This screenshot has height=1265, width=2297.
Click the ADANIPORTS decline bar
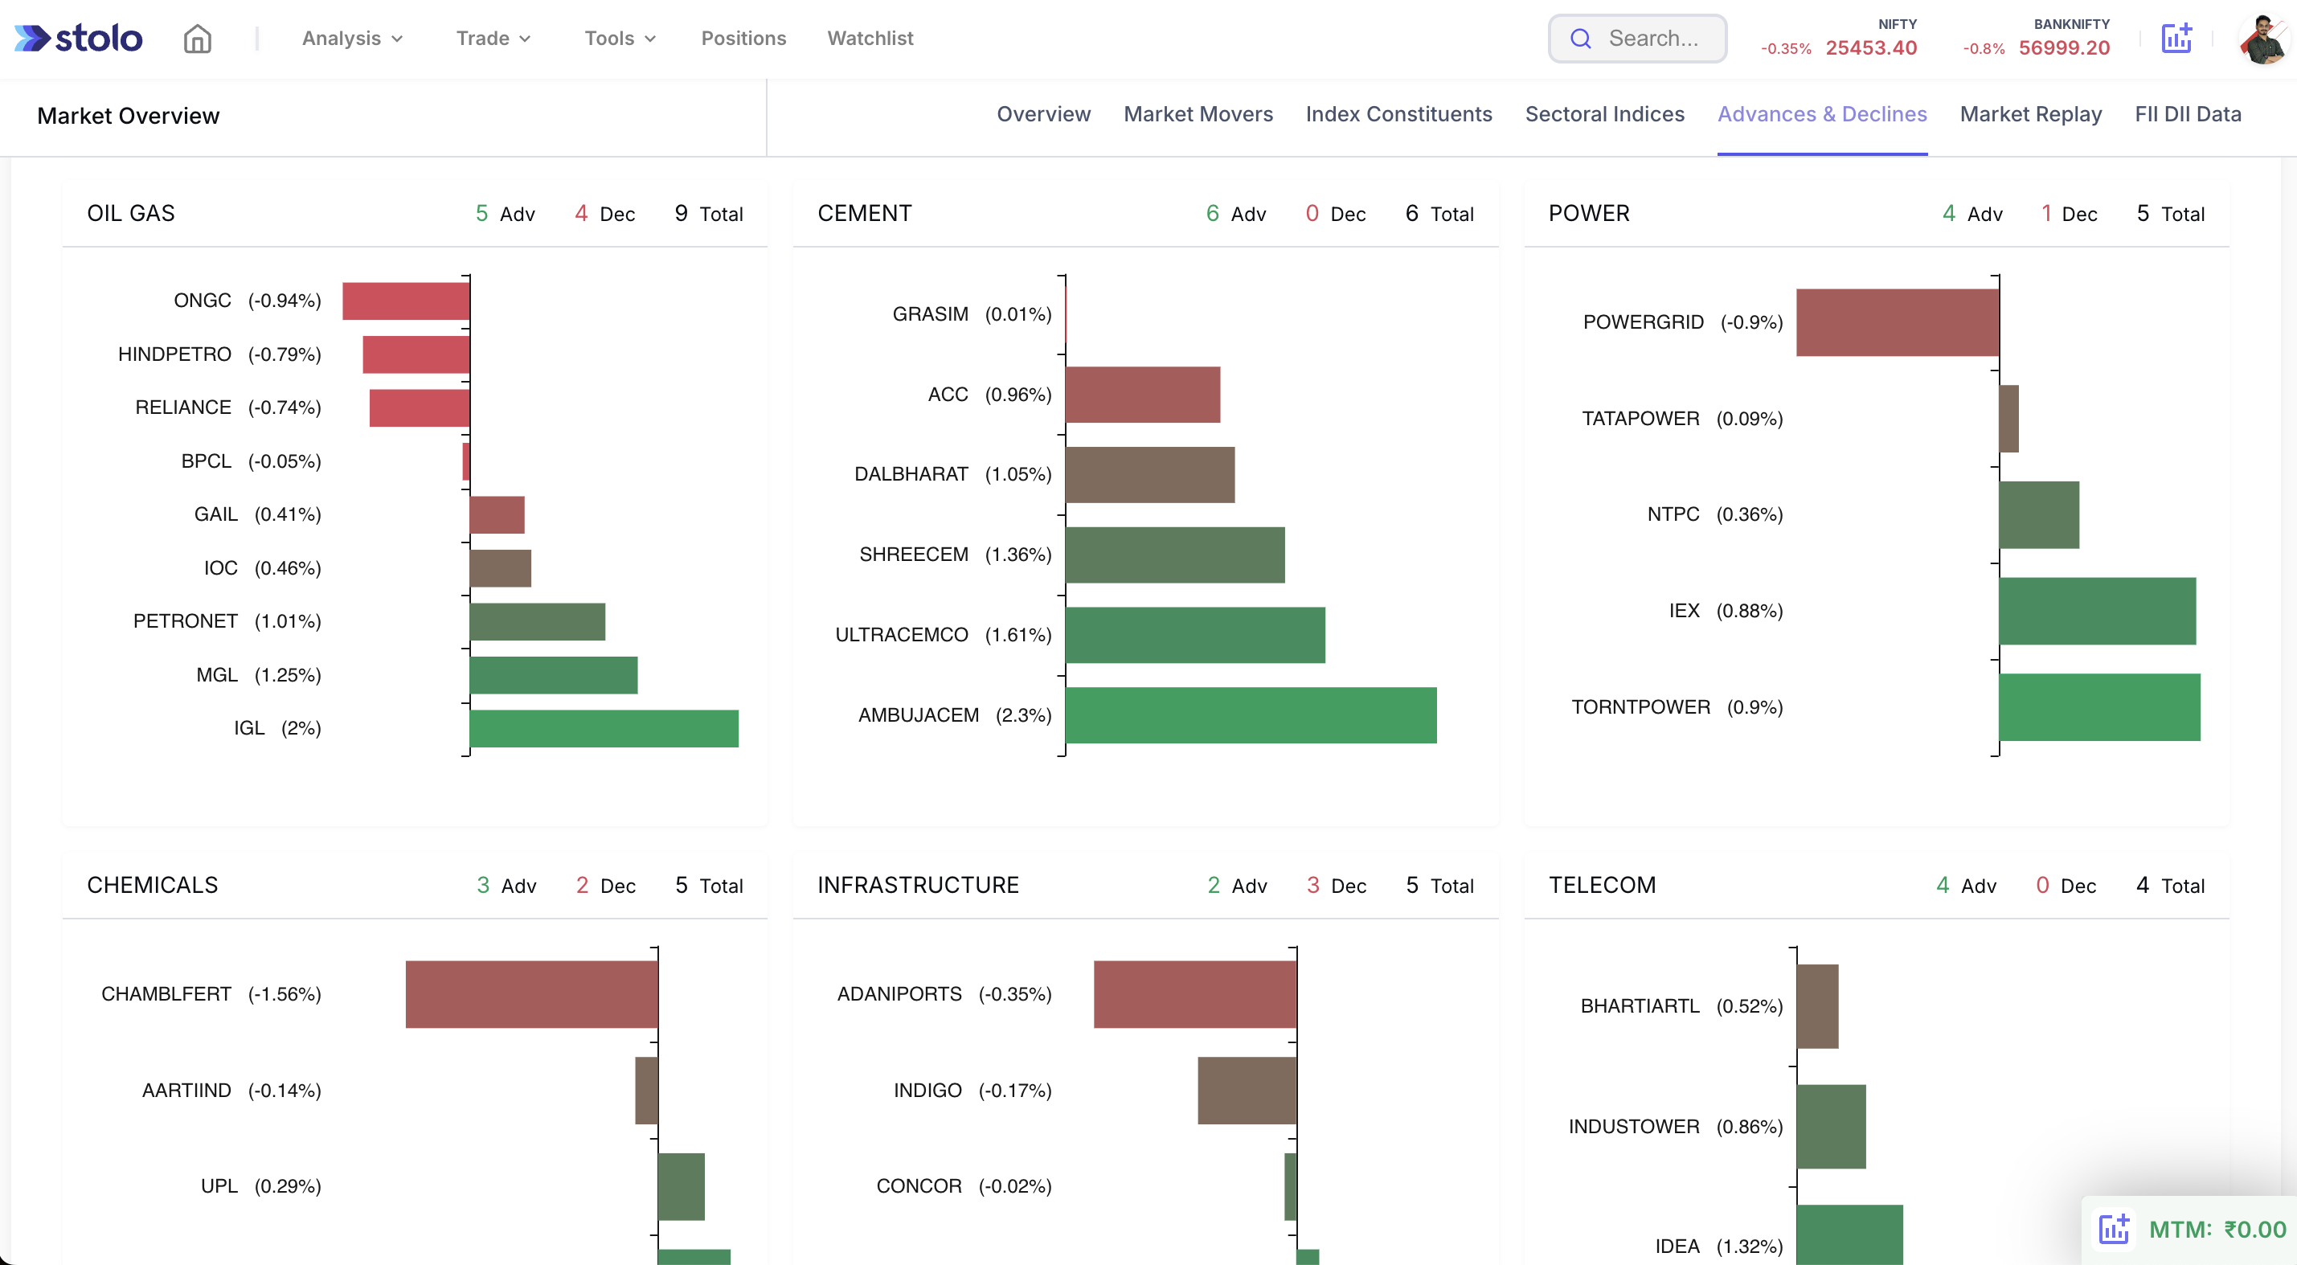pyautogui.click(x=1195, y=994)
